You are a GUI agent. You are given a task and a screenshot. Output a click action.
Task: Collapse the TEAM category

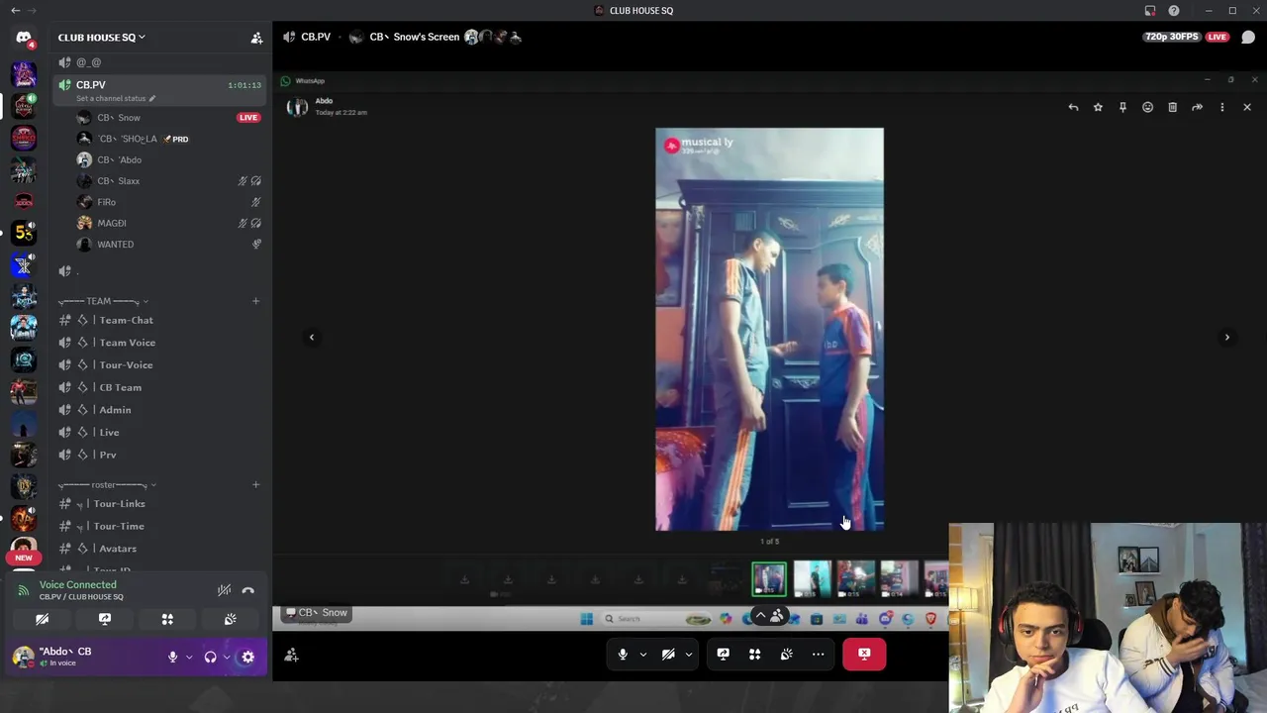(103, 301)
